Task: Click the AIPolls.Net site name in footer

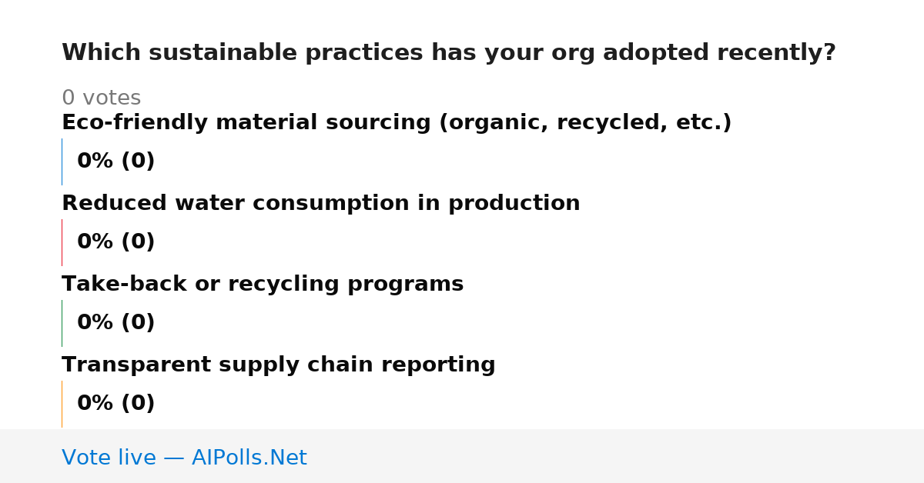Action: (249, 458)
